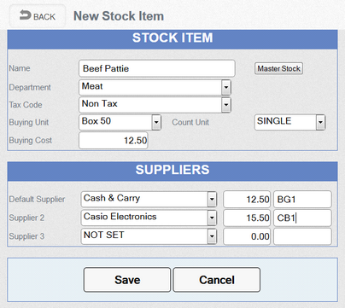The height and width of the screenshot is (308, 345).
Task: Click the BG1 supplier code field
Action: [x=302, y=199]
